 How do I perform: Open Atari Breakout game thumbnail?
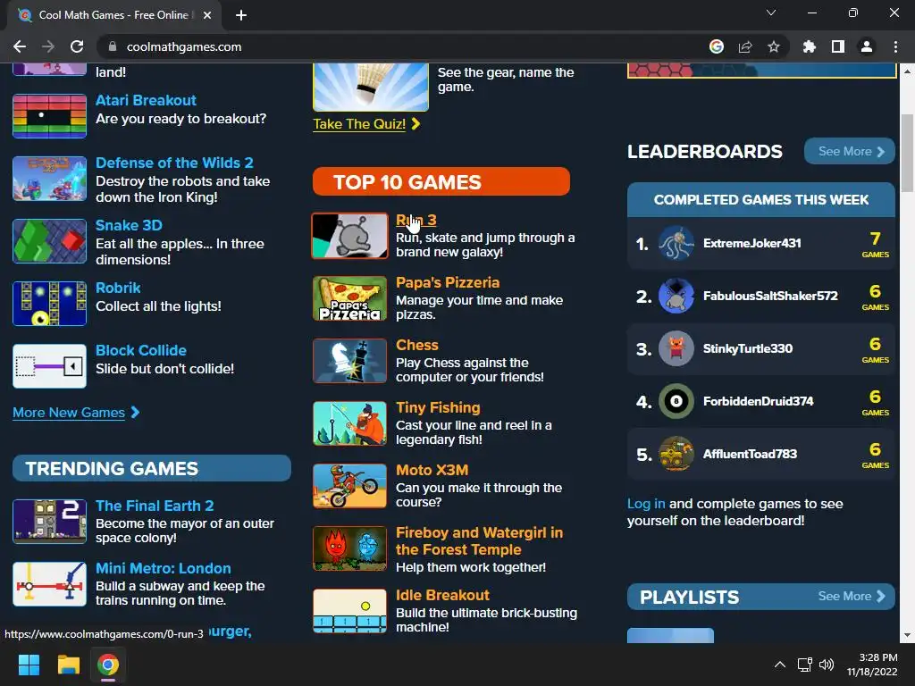[x=50, y=116]
